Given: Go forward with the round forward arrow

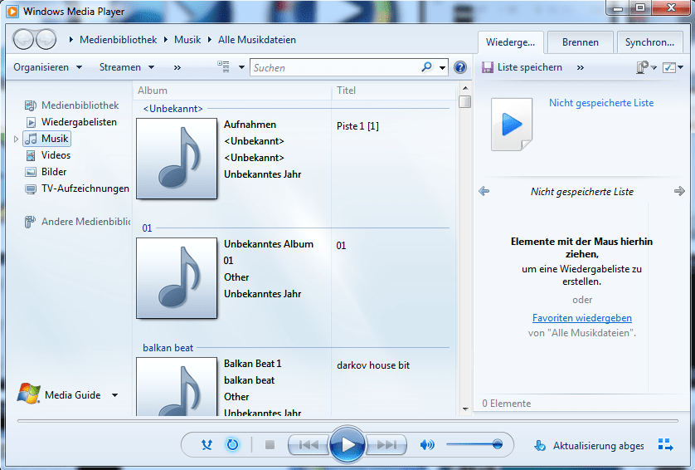Looking at the screenshot, I should coord(46,40).
